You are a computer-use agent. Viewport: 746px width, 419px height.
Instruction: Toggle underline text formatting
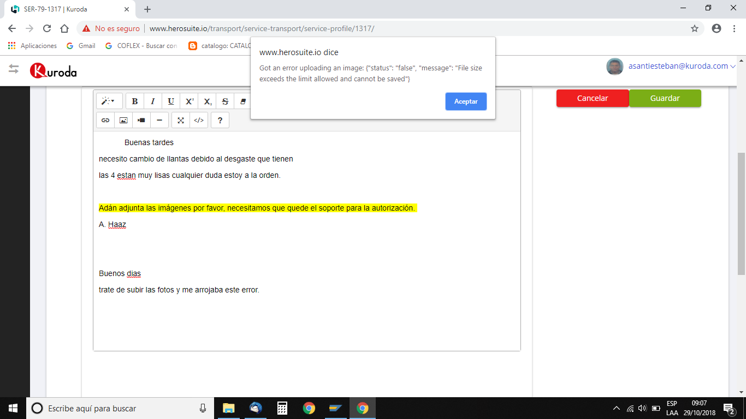click(x=171, y=101)
